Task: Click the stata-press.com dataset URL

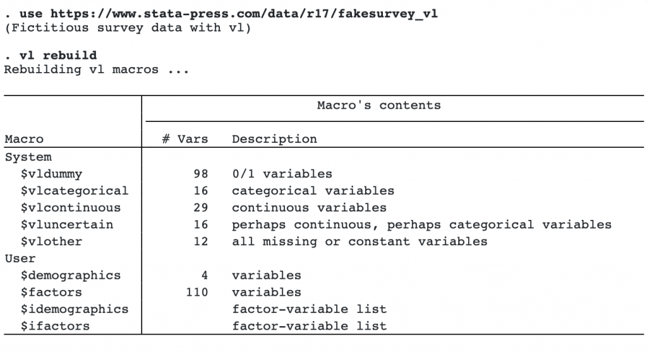Action: click(244, 14)
